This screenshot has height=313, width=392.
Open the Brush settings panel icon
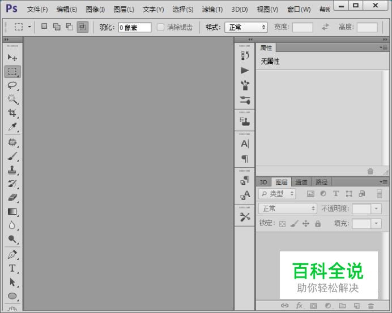pos(245,100)
